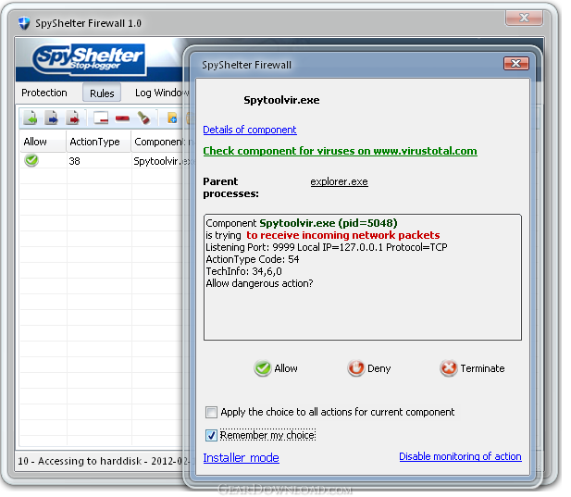Viewport: 571px width, 497px height.
Task: Click the red Terminate X icon
Action: pos(449,368)
